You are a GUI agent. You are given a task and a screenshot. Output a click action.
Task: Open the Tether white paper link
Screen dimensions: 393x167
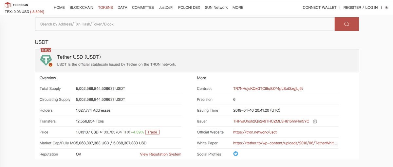(x=285, y=143)
